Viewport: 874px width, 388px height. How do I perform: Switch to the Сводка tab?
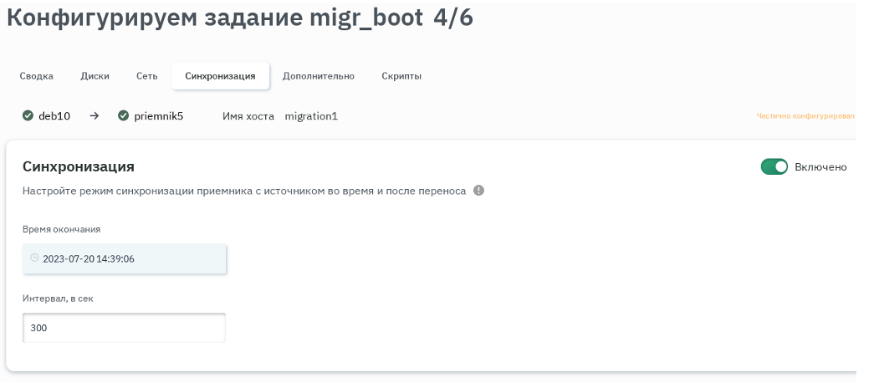pyautogui.click(x=37, y=76)
